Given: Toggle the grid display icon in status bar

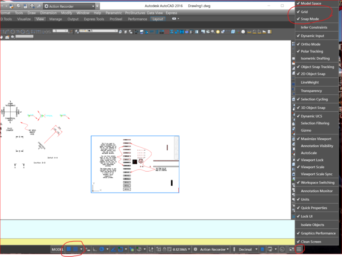Looking at the screenshot, I should point(68,249).
